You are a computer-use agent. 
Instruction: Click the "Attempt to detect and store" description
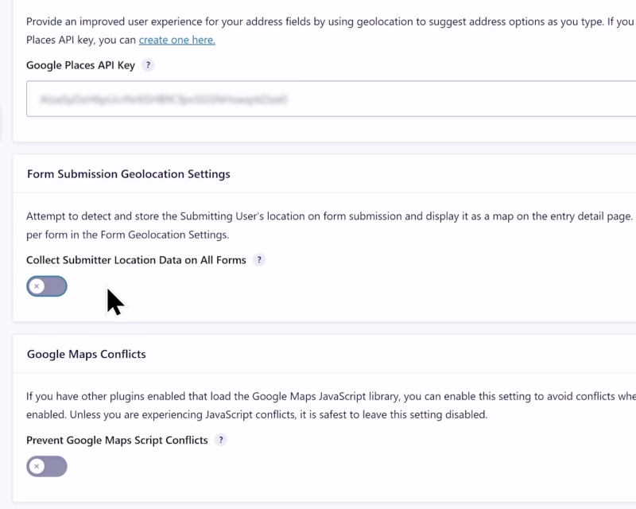pos(318,216)
